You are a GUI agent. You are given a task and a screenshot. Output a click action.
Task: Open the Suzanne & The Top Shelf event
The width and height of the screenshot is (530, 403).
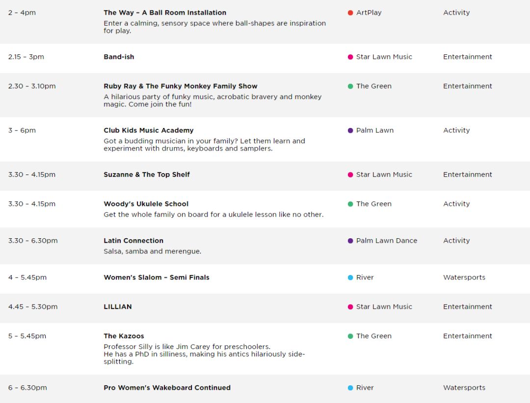(147, 175)
